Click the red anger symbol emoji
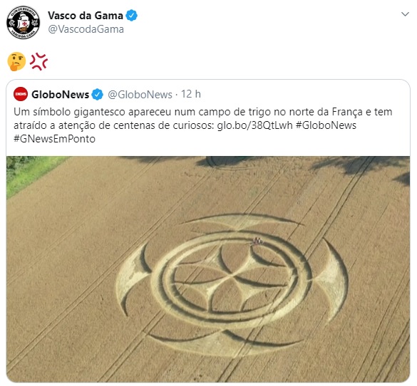This screenshot has height=386, width=417. click(x=38, y=62)
